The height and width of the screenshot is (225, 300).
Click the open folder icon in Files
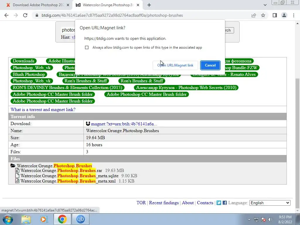[13, 166]
